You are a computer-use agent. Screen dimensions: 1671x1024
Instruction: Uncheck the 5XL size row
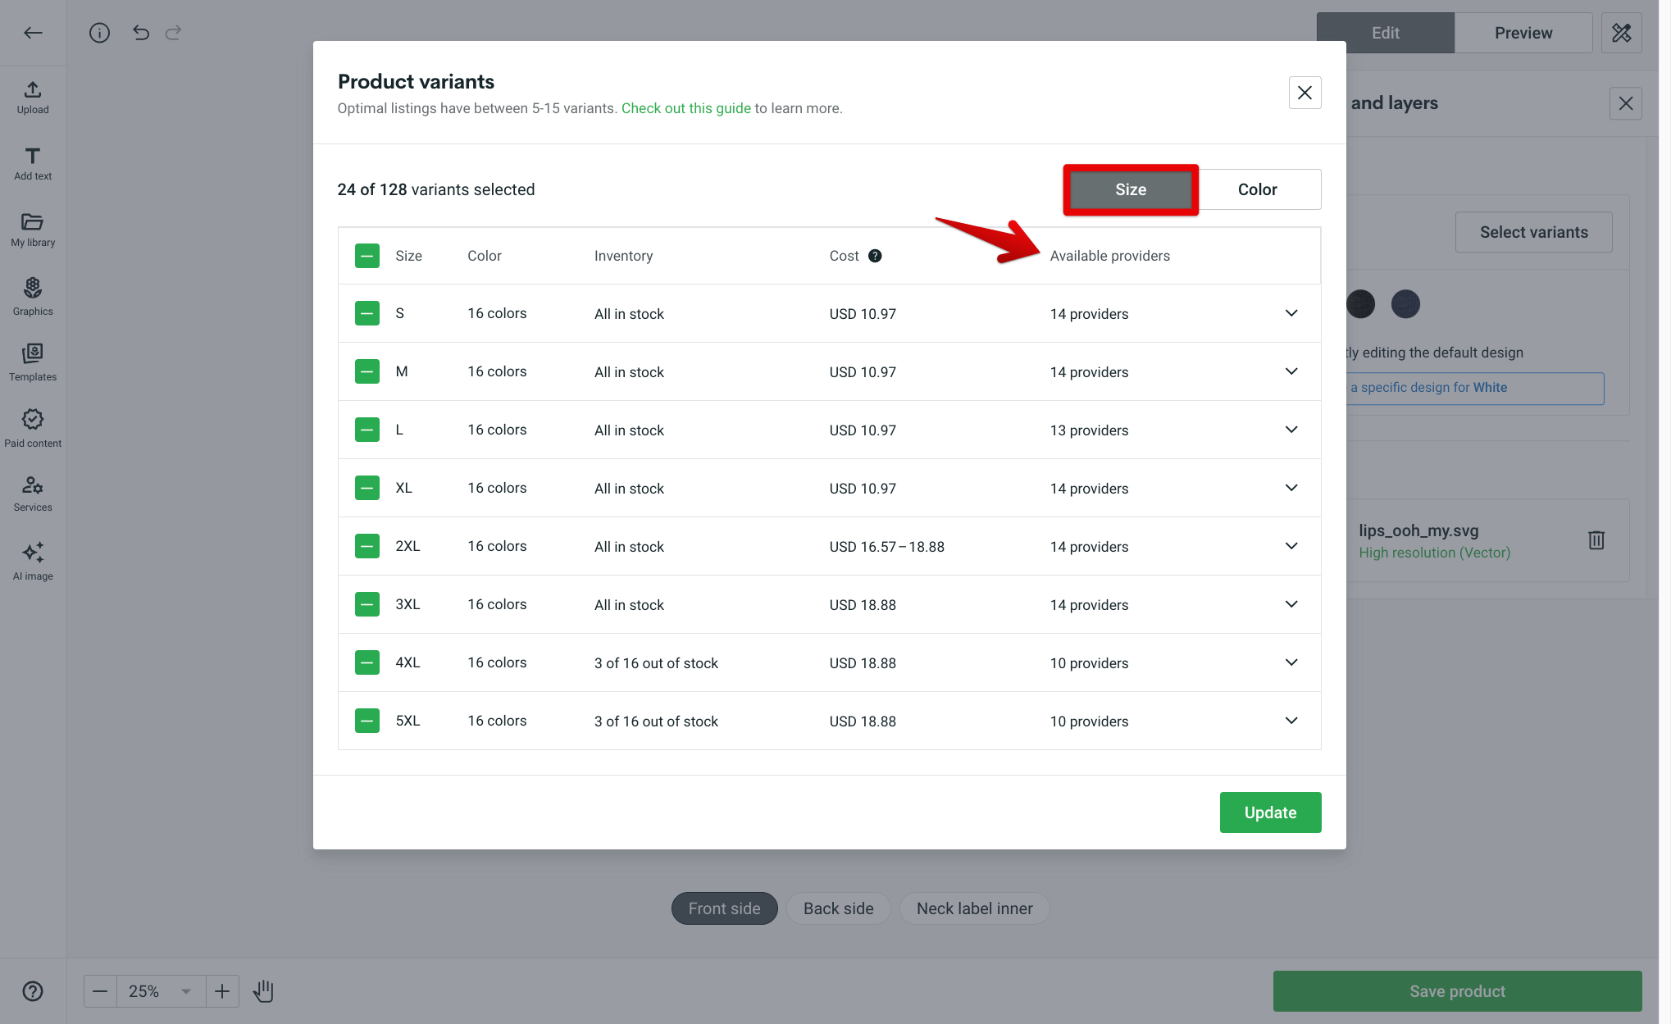[x=367, y=721]
